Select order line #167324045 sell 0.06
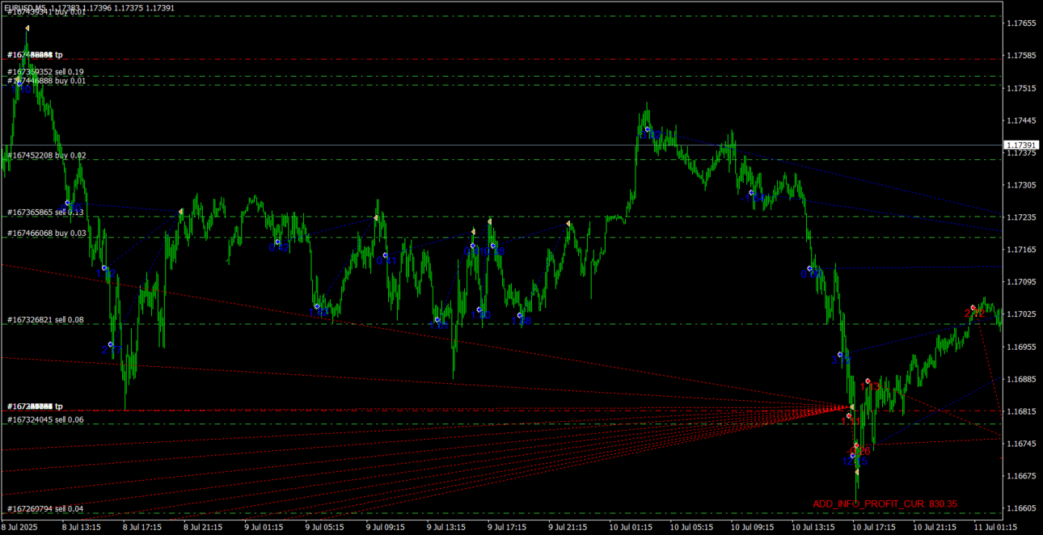 (46, 420)
